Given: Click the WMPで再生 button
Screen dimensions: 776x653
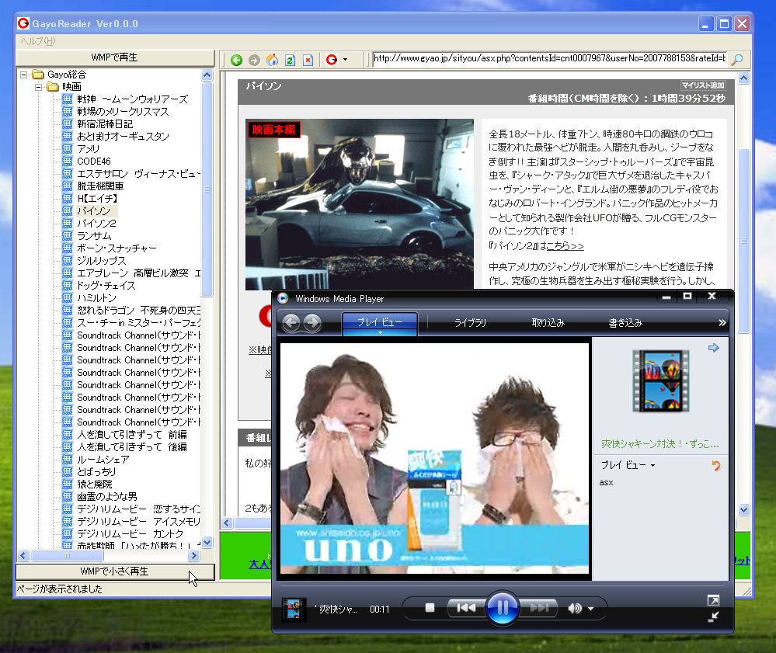Looking at the screenshot, I should (x=115, y=57).
